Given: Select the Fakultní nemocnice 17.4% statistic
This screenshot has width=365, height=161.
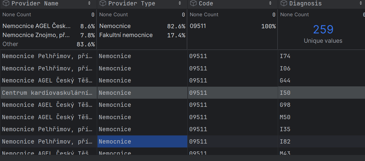Looking at the screenshot, I should pos(142,35).
